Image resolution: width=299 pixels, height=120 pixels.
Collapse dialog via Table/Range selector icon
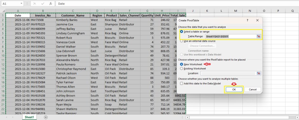pos(259,36)
